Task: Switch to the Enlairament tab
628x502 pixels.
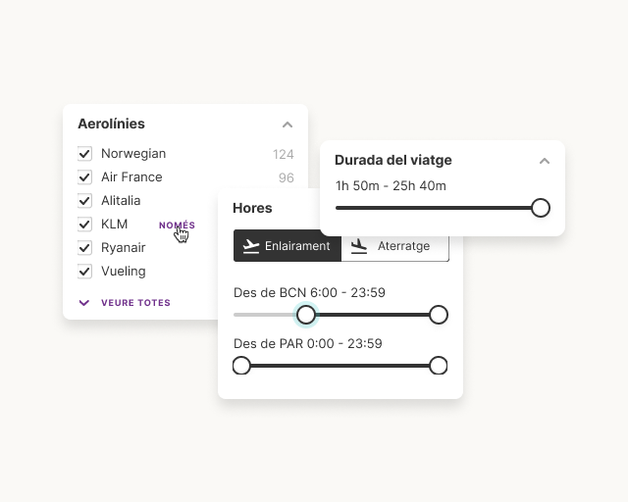Action: click(288, 246)
